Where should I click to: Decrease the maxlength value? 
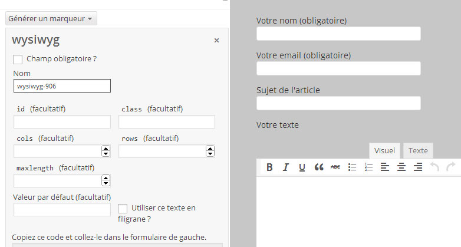(x=106, y=183)
